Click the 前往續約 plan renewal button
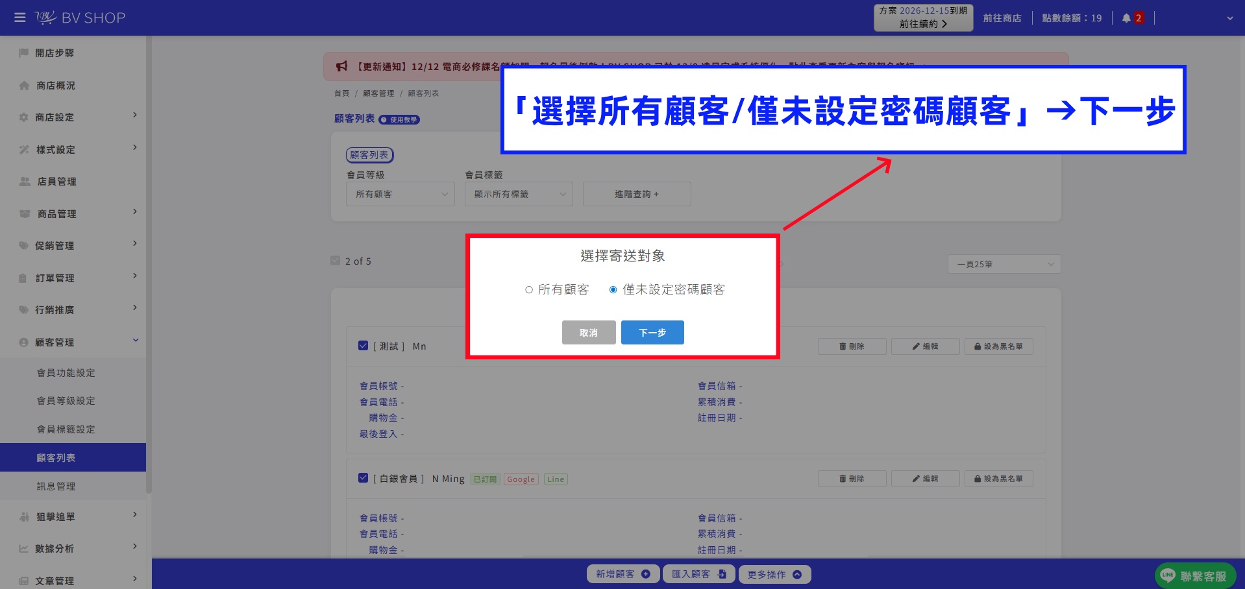Image resolution: width=1245 pixels, height=589 pixels. pyautogui.click(x=923, y=24)
